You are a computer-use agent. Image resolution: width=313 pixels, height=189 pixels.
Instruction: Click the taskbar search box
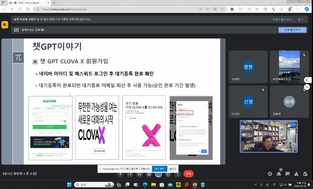coord(94,185)
